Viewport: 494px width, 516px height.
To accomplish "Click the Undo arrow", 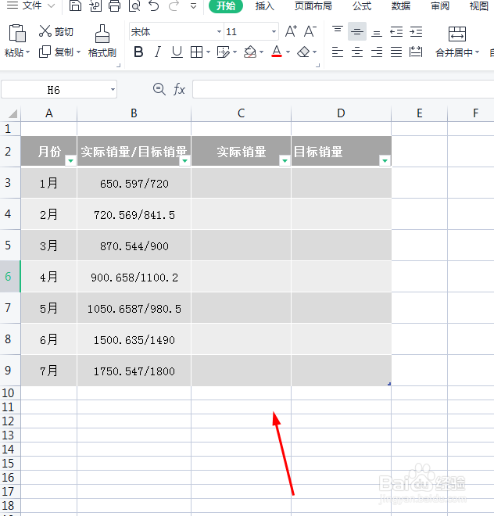I will (x=154, y=5).
